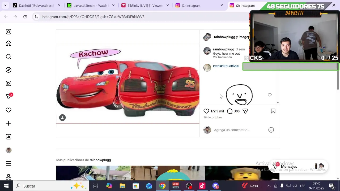Click the 16 de octubre date
The width and height of the screenshot is (340, 191).
212,117
